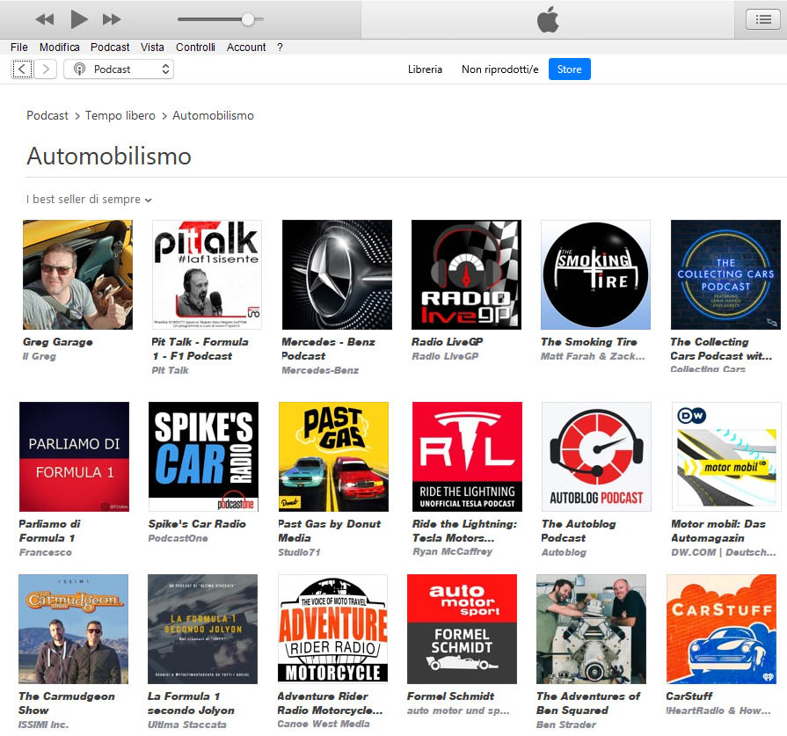Switch to the Libreria tab

[425, 69]
